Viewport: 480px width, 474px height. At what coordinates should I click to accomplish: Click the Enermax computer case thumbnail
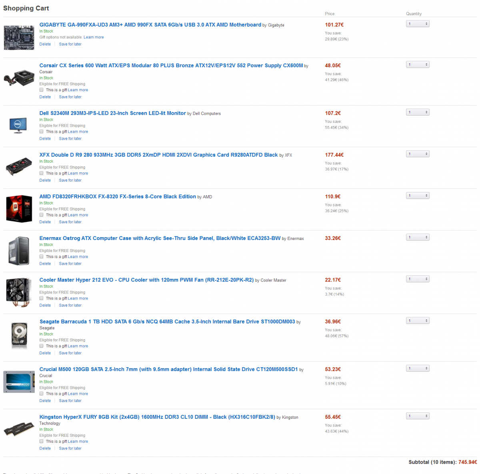[x=19, y=251]
